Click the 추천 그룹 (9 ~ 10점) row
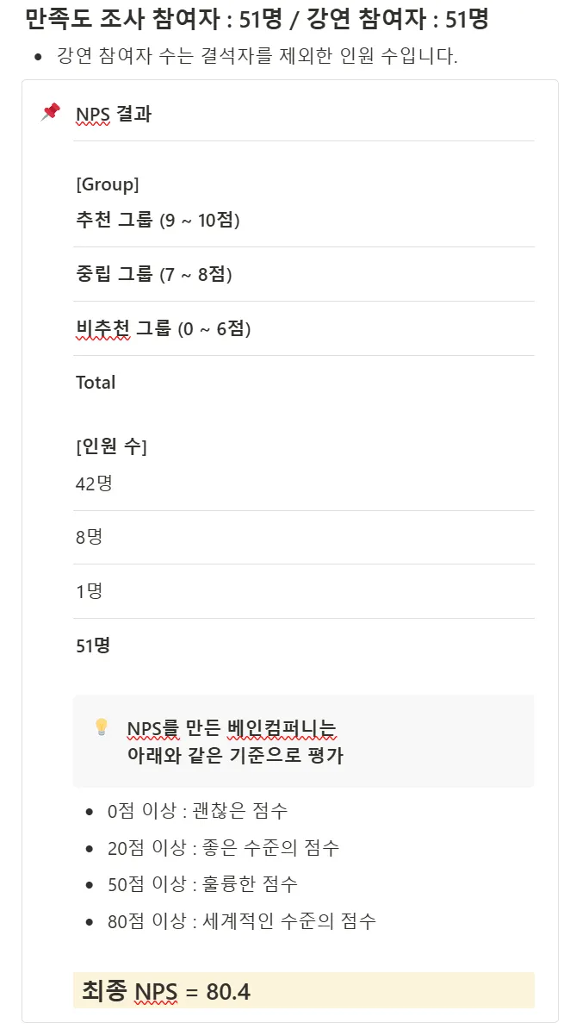This screenshot has width=570, height=1029. (x=158, y=221)
